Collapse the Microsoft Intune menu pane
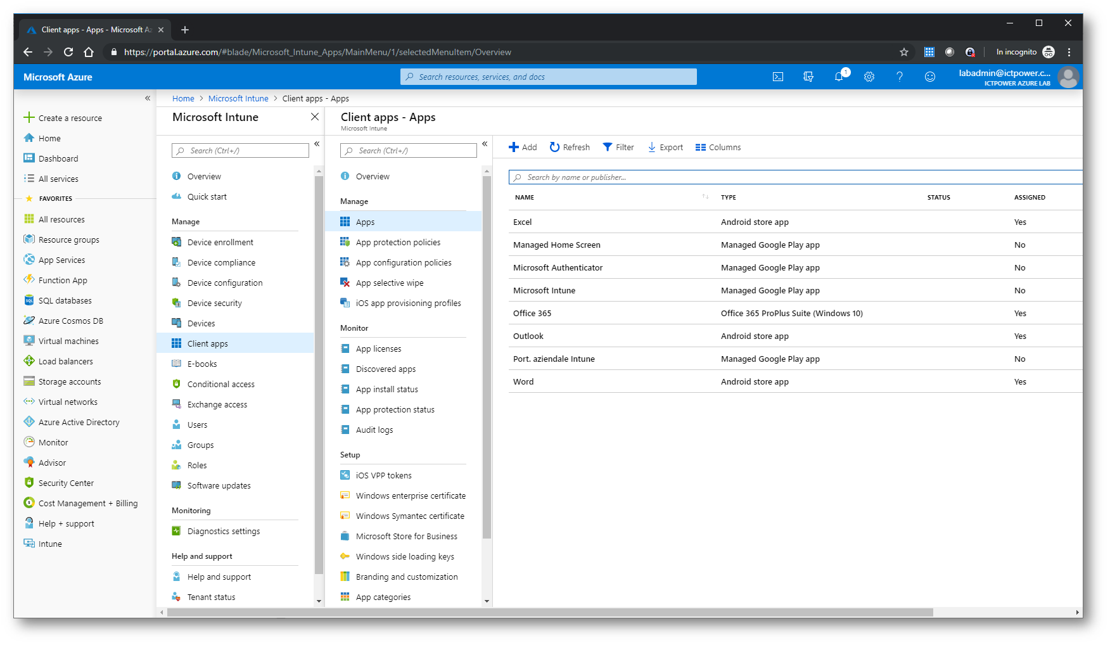 tap(317, 144)
